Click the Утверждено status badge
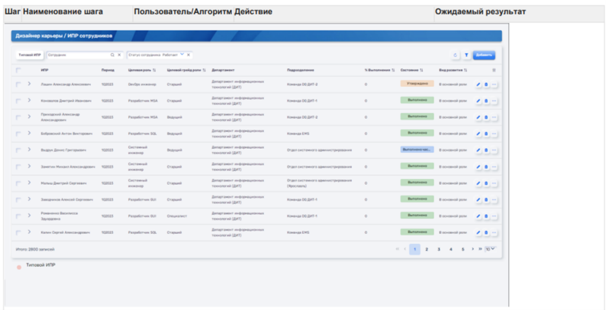This screenshot has width=606, height=310. pos(417,84)
